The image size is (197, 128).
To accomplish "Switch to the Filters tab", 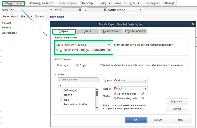I will coord(87,31).
